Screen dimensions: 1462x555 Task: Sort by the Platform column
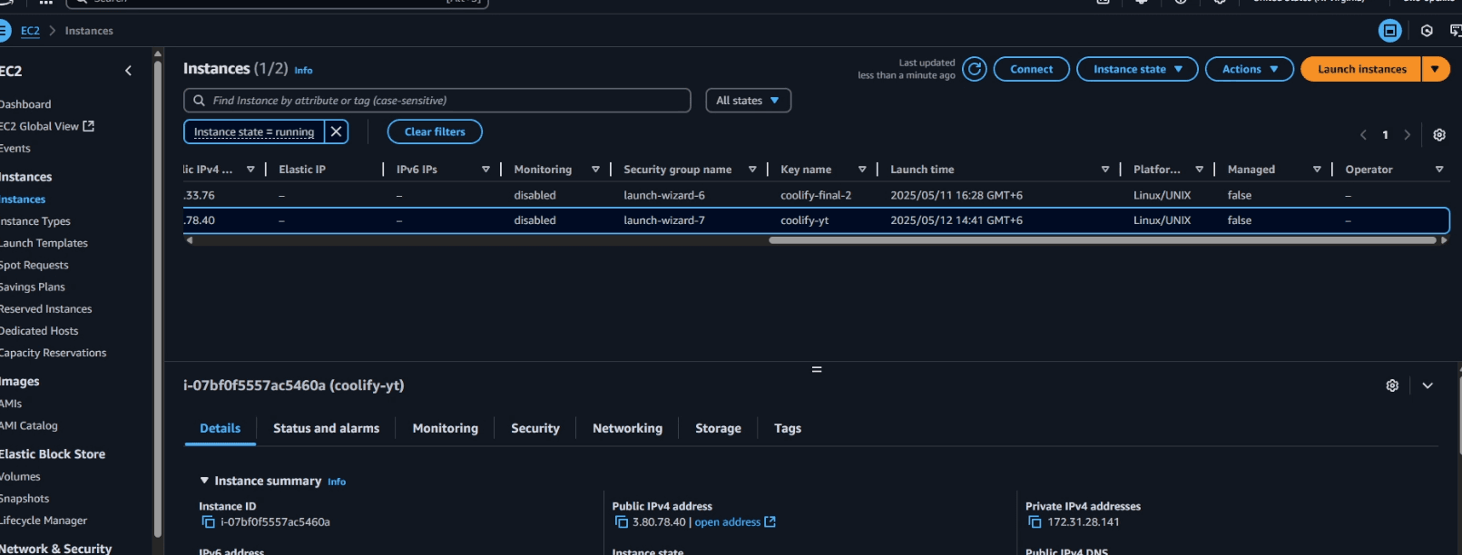(1199, 170)
